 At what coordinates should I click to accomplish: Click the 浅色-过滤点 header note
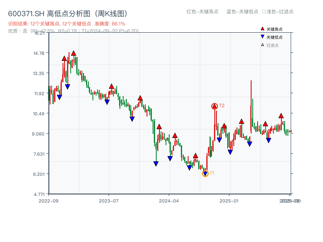point(278,12)
